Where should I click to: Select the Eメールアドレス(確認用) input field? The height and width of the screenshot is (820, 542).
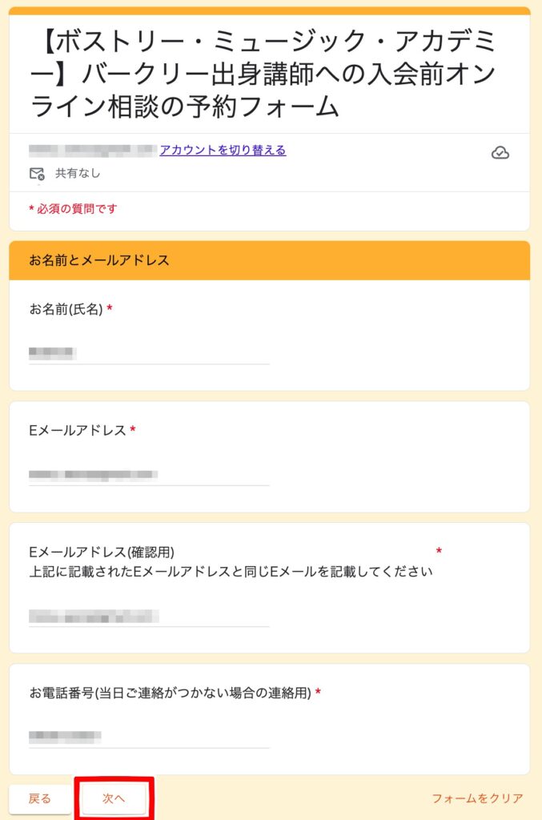149,616
